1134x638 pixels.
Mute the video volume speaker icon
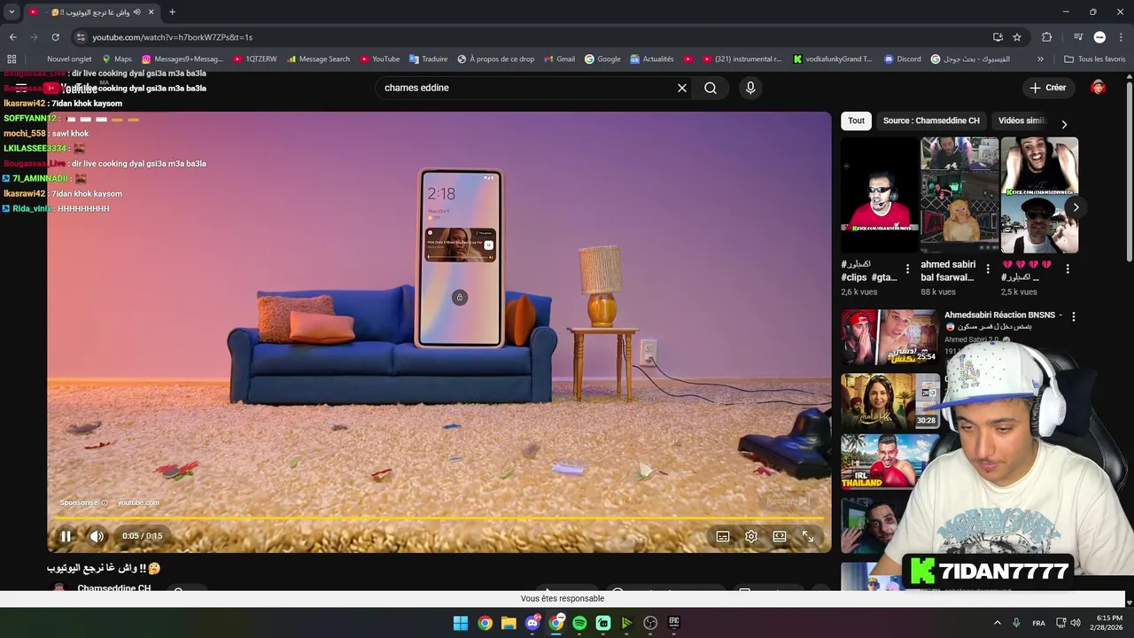point(97,536)
